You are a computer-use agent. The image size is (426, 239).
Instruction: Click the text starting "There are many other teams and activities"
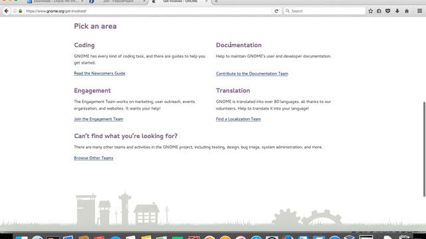[x=198, y=147]
